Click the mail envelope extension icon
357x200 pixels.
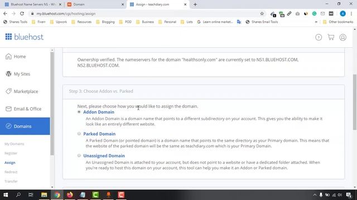point(322,13)
